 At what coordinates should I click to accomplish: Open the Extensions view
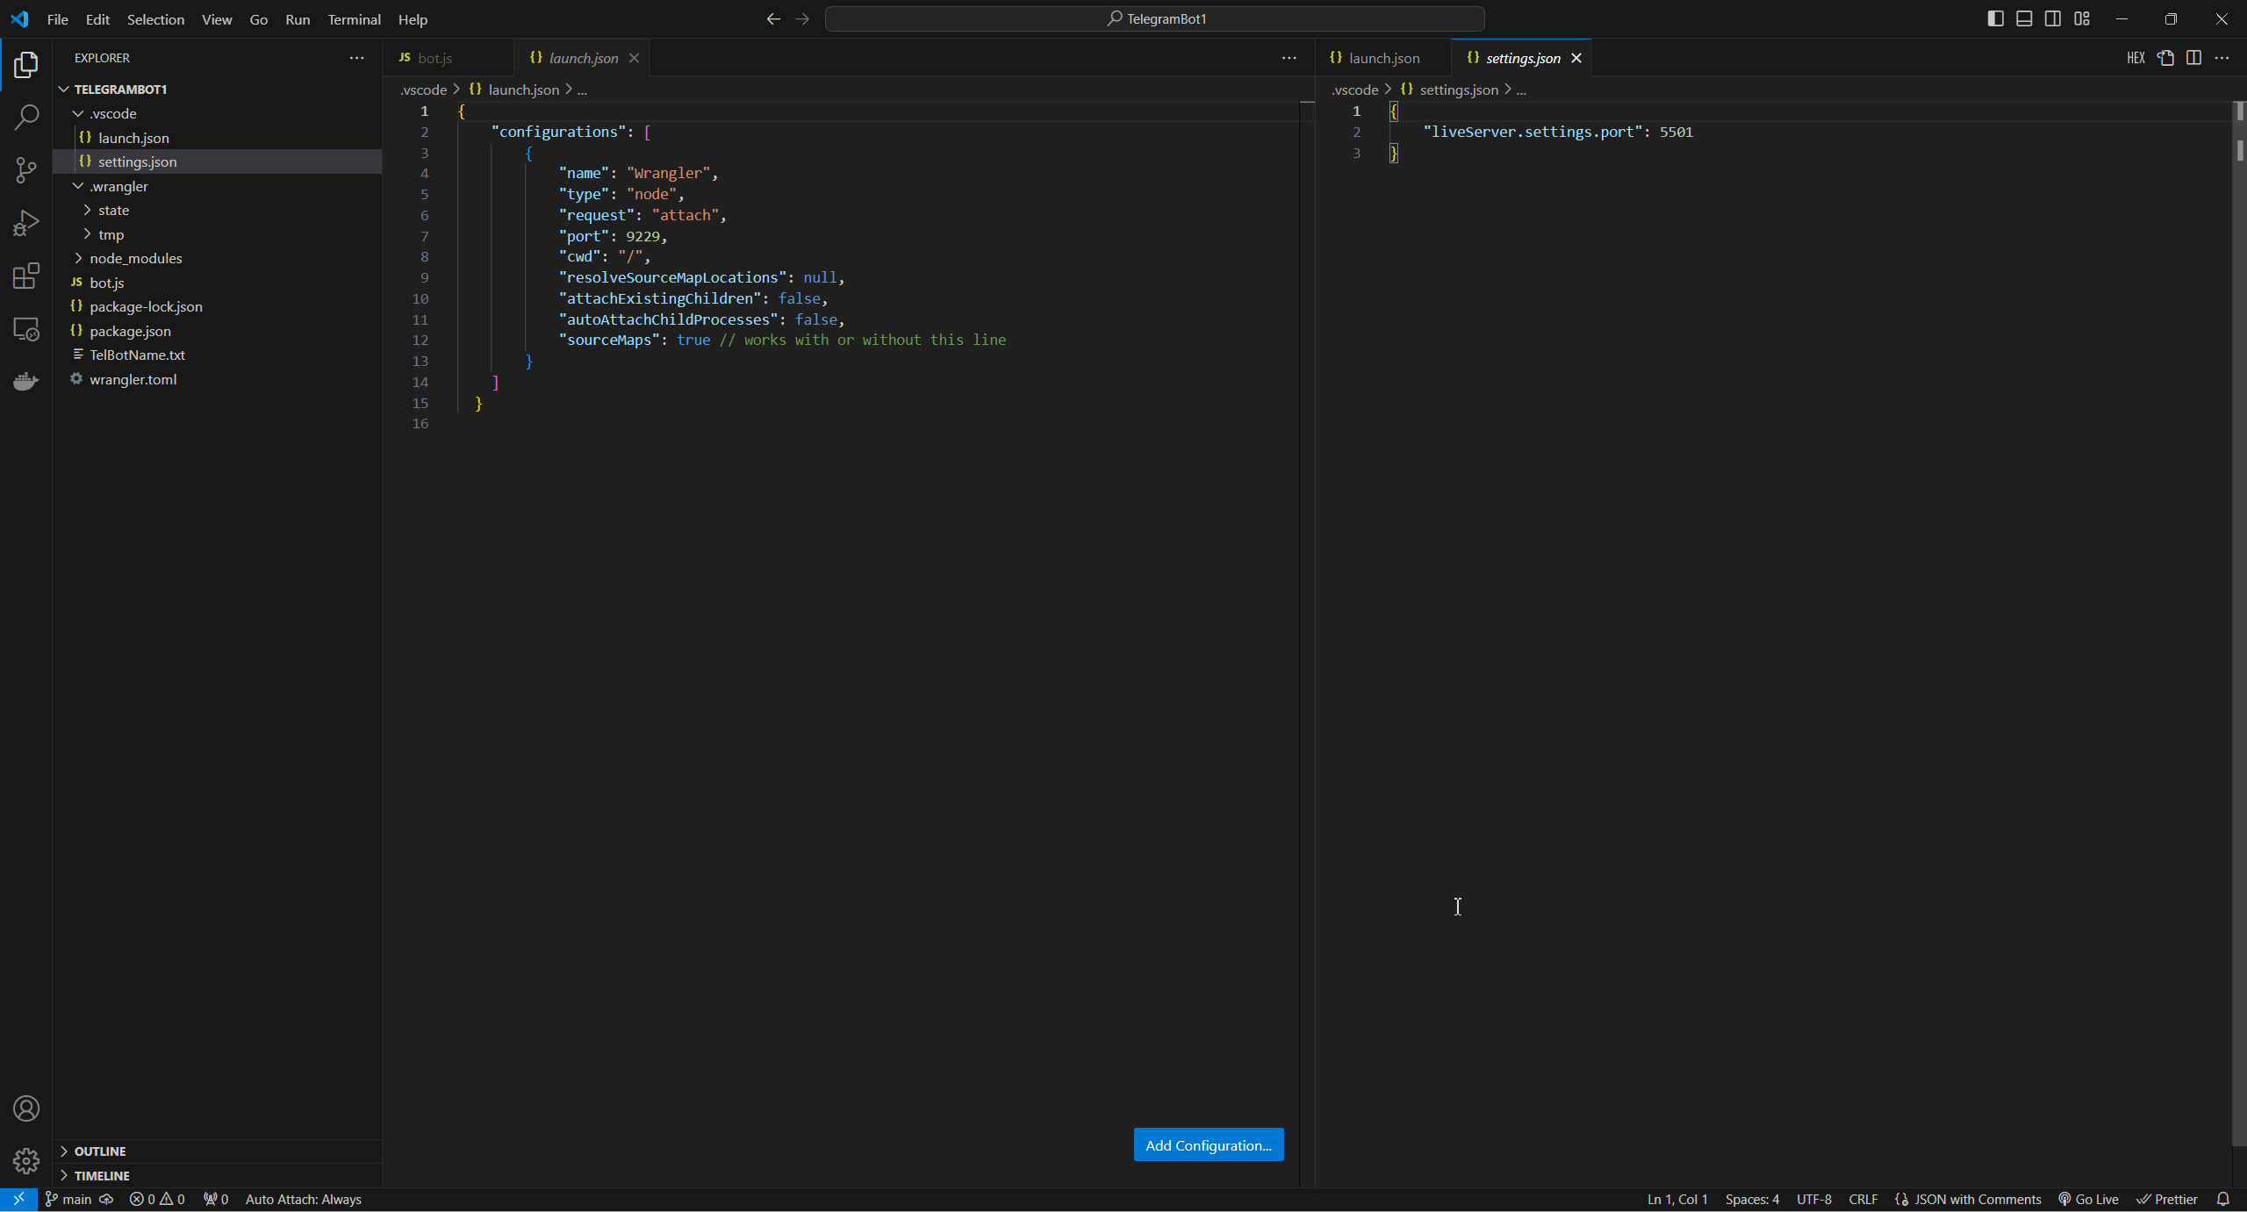point(26,276)
